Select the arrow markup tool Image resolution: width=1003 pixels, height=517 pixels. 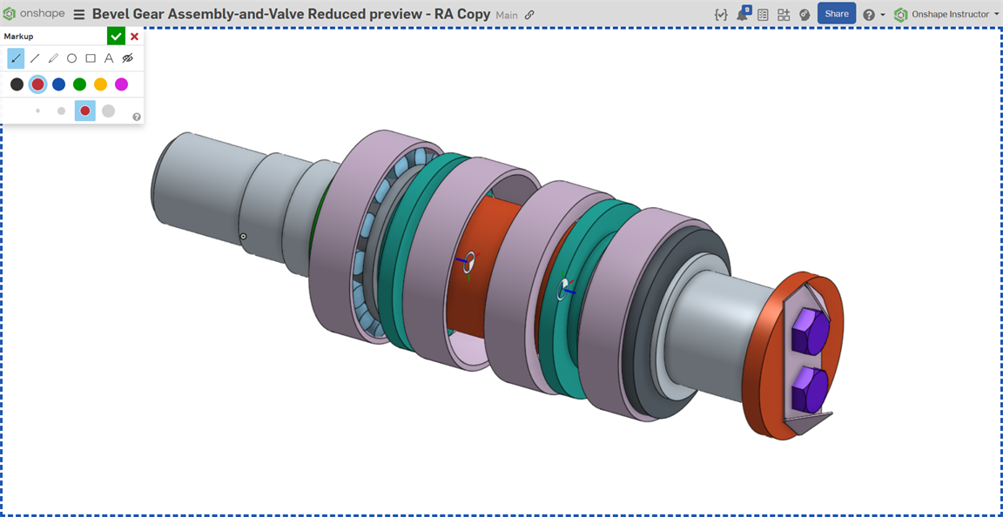click(16, 58)
